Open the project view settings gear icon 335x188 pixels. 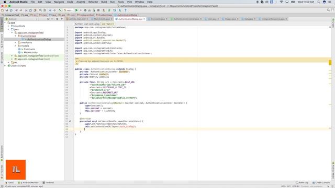coord(57,19)
